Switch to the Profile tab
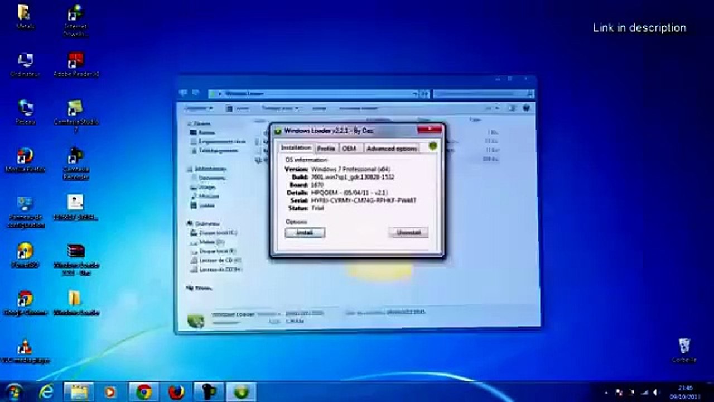The width and height of the screenshot is (714, 402). pyautogui.click(x=326, y=148)
